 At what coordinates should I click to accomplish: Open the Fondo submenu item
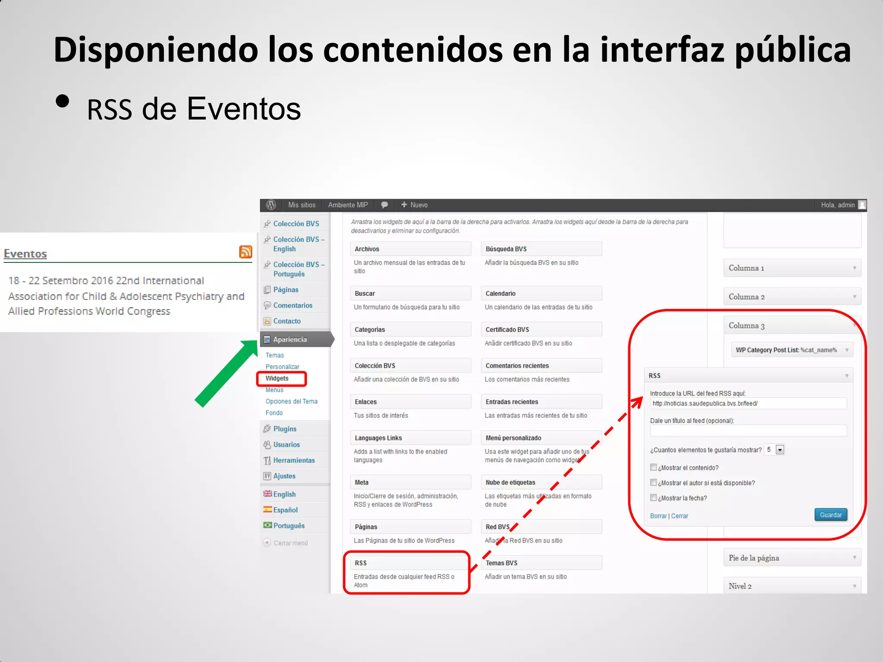[x=274, y=413]
